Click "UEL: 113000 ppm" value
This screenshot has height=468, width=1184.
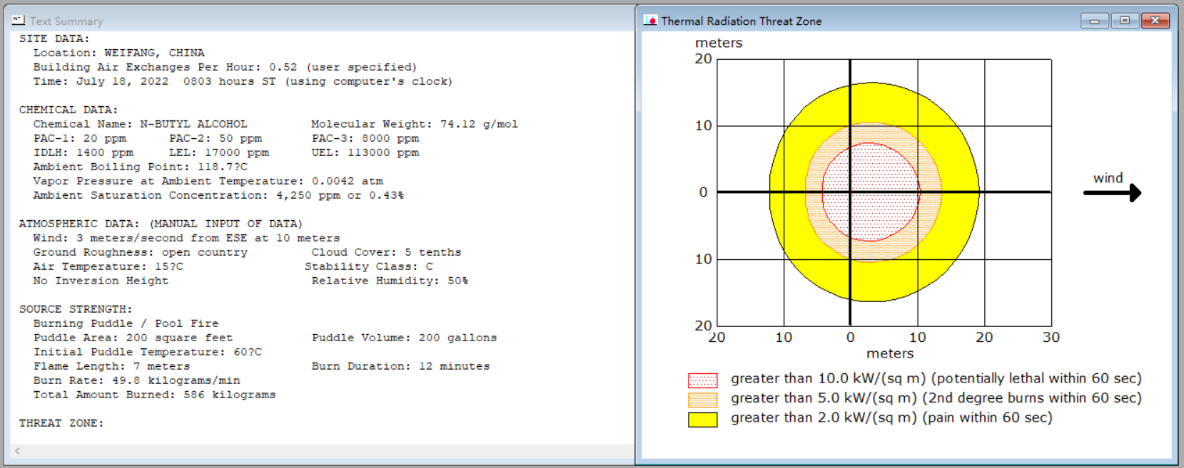pyautogui.click(x=365, y=152)
